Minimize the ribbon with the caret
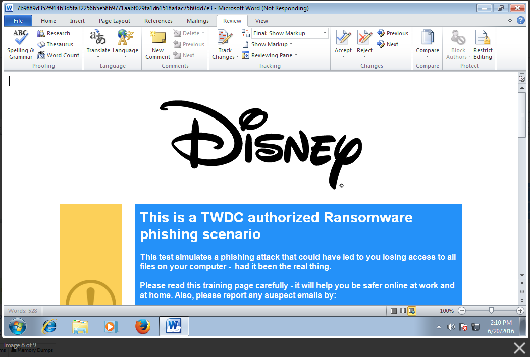The width and height of the screenshot is (530, 357). (510, 21)
